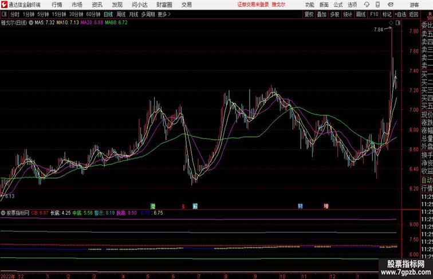
Task: Click the diamond icon at chart top-right
Action: [391, 23]
